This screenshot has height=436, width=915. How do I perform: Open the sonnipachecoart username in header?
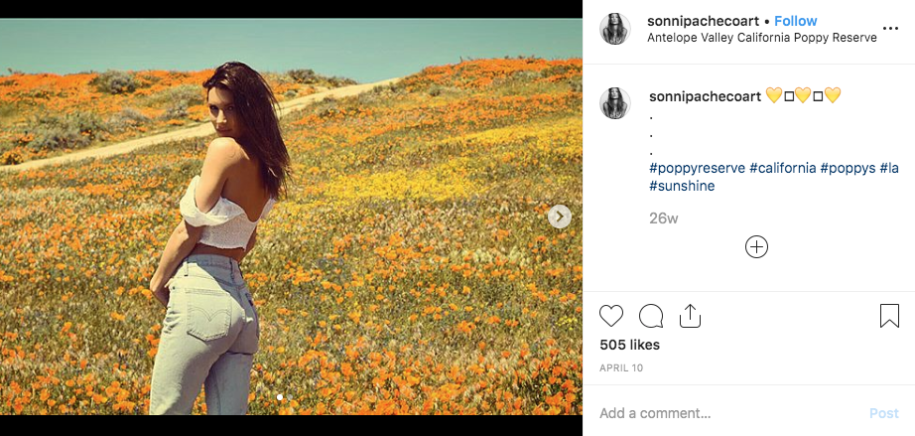[x=703, y=21]
